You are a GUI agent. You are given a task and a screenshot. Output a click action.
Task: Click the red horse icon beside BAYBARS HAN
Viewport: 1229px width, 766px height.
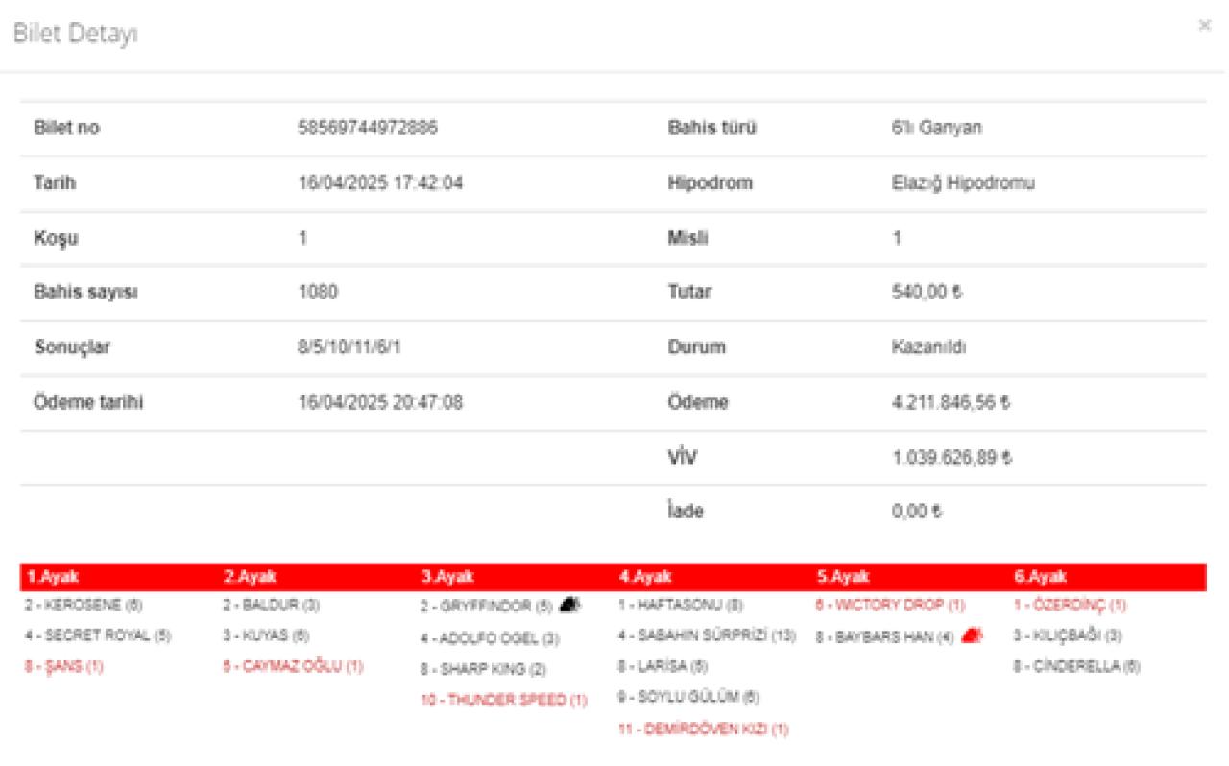point(971,634)
